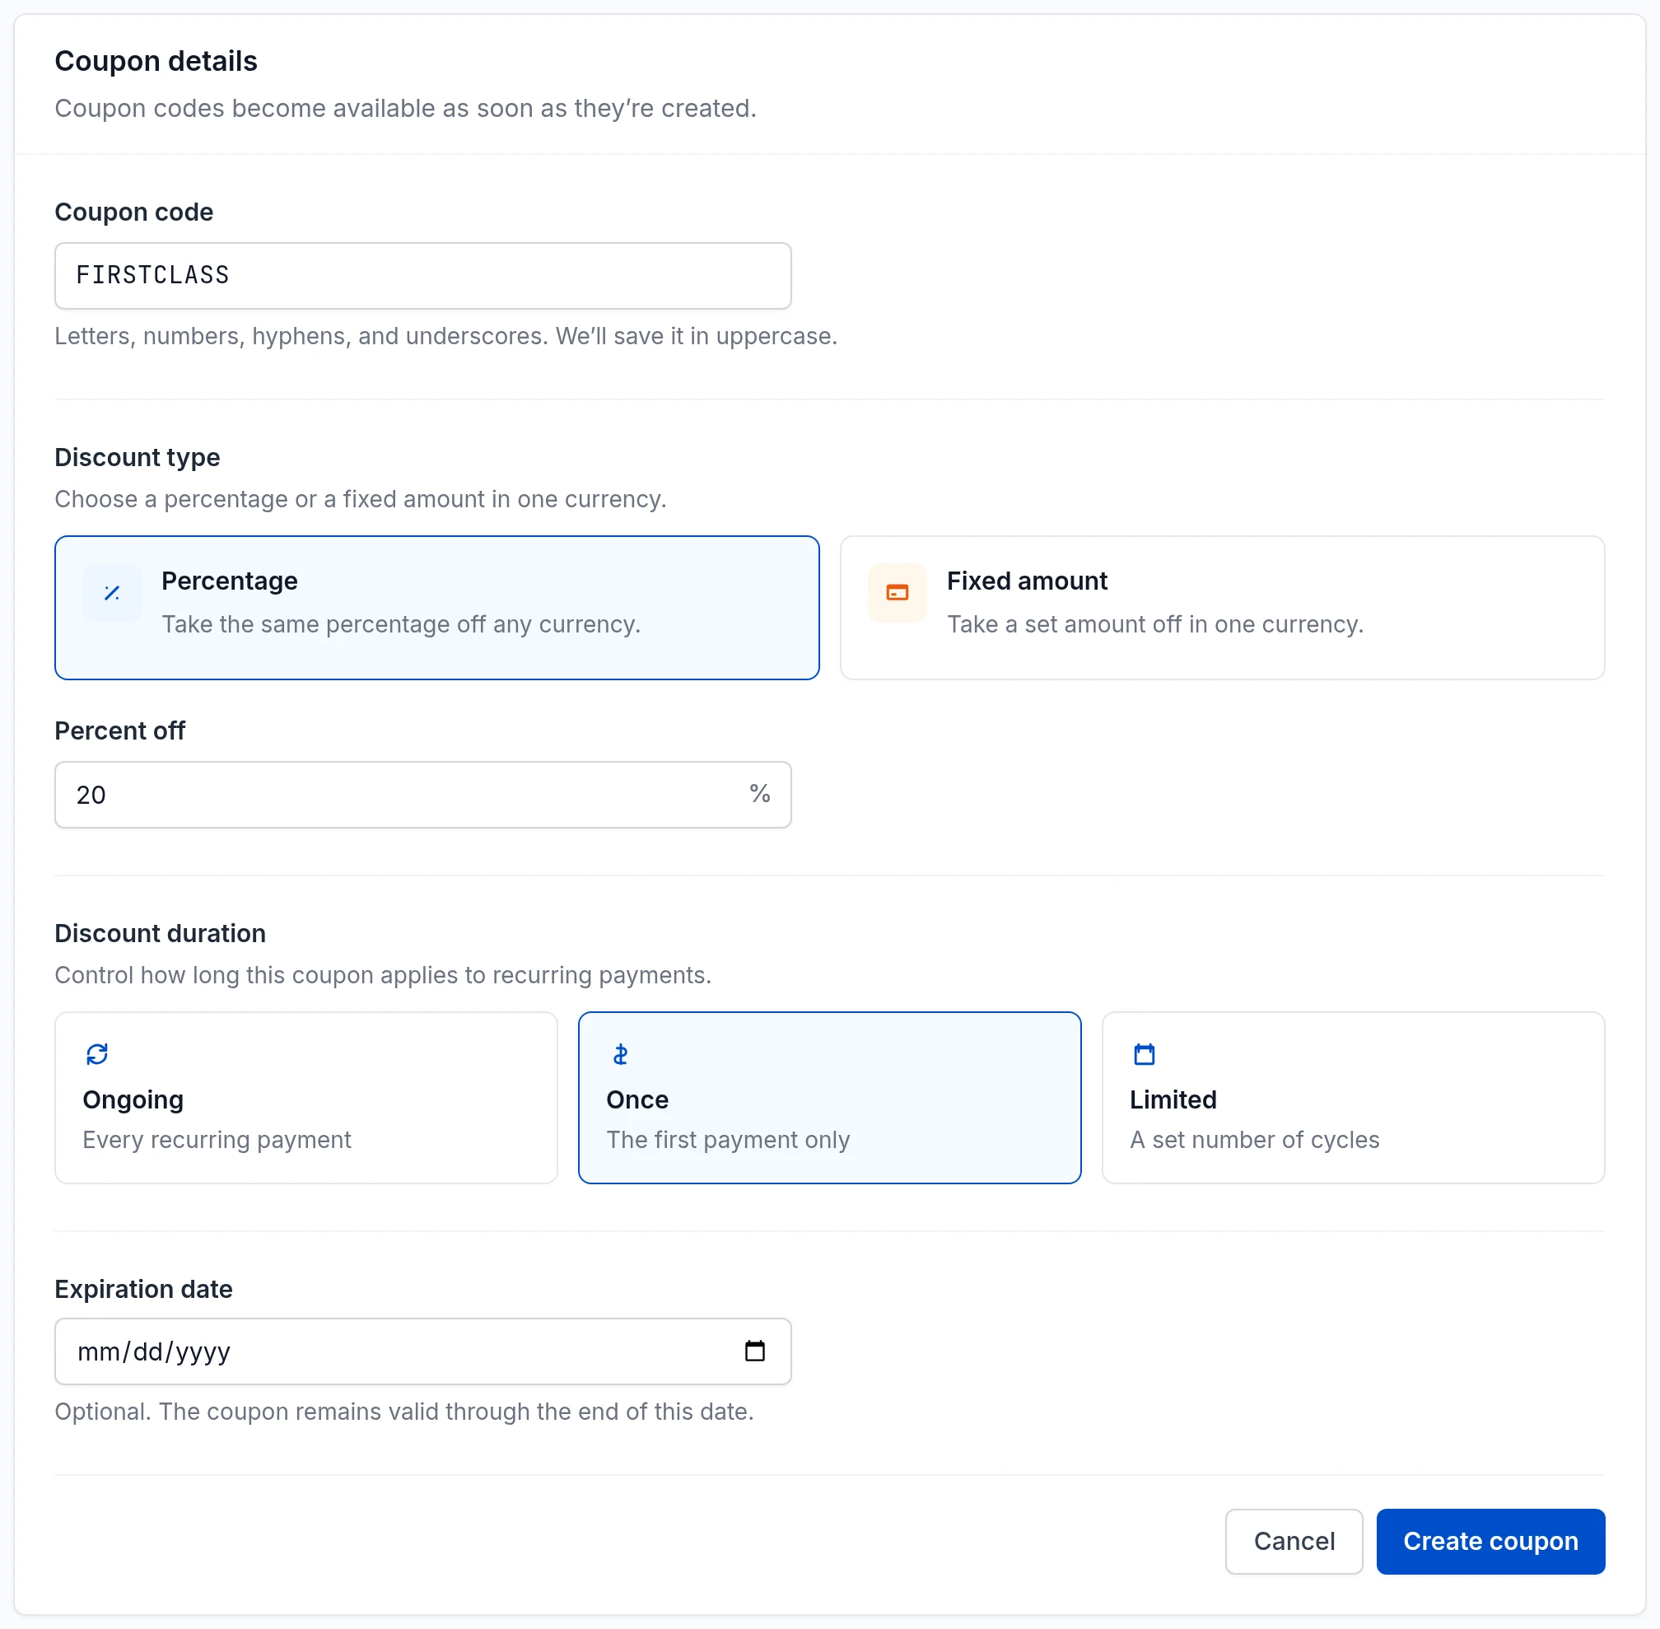
Task: Click the calendar icon on the Limited card
Action: pyautogui.click(x=1145, y=1054)
